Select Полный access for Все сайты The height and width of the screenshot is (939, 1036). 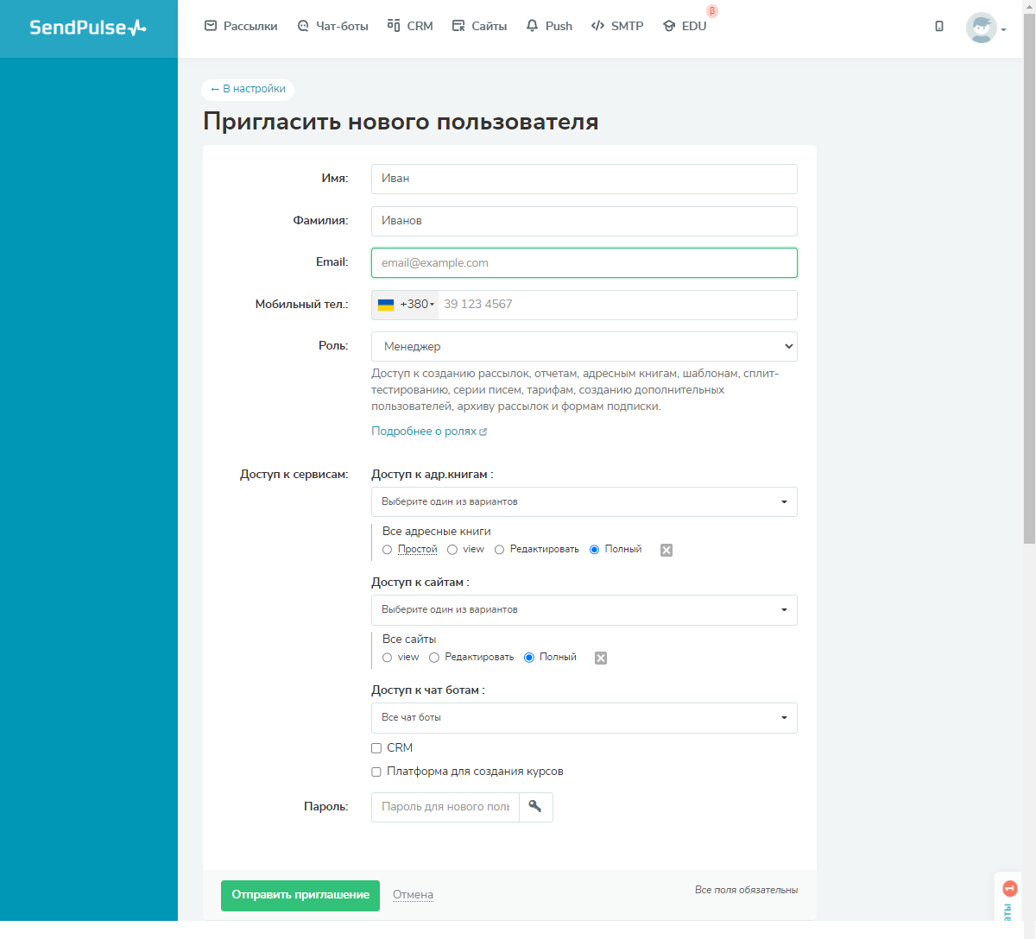coord(529,658)
